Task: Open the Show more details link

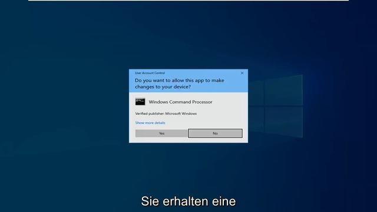Action: (150, 123)
